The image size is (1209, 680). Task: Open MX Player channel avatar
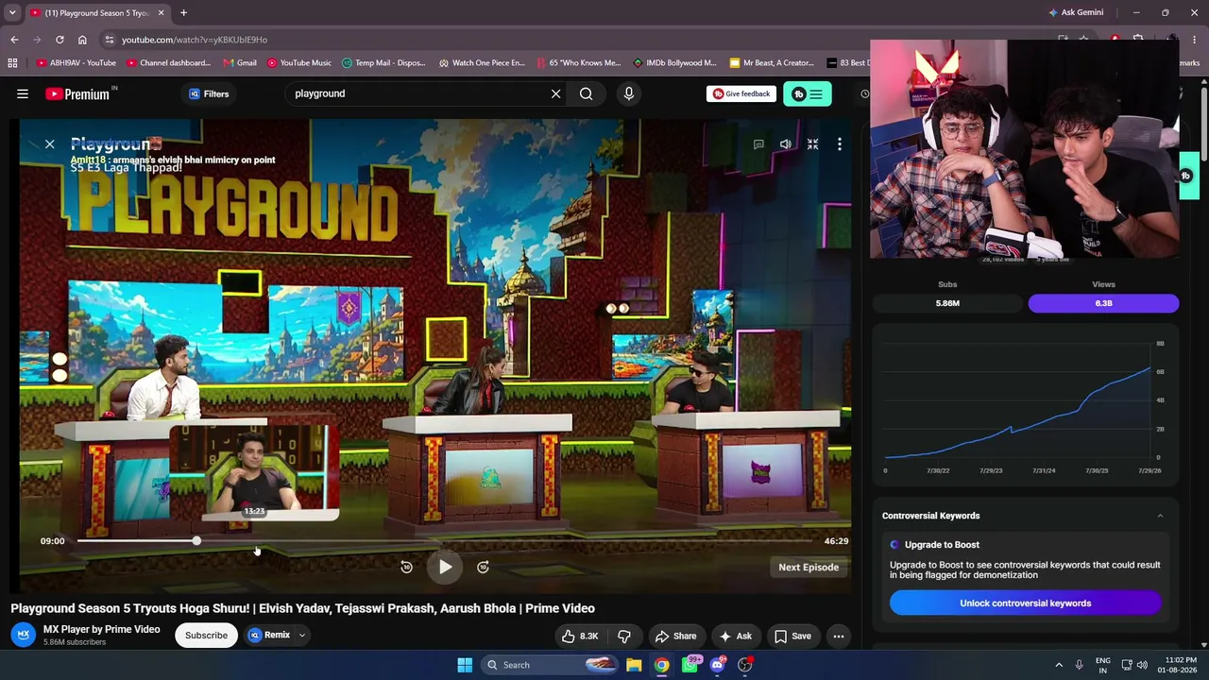(x=24, y=635)
